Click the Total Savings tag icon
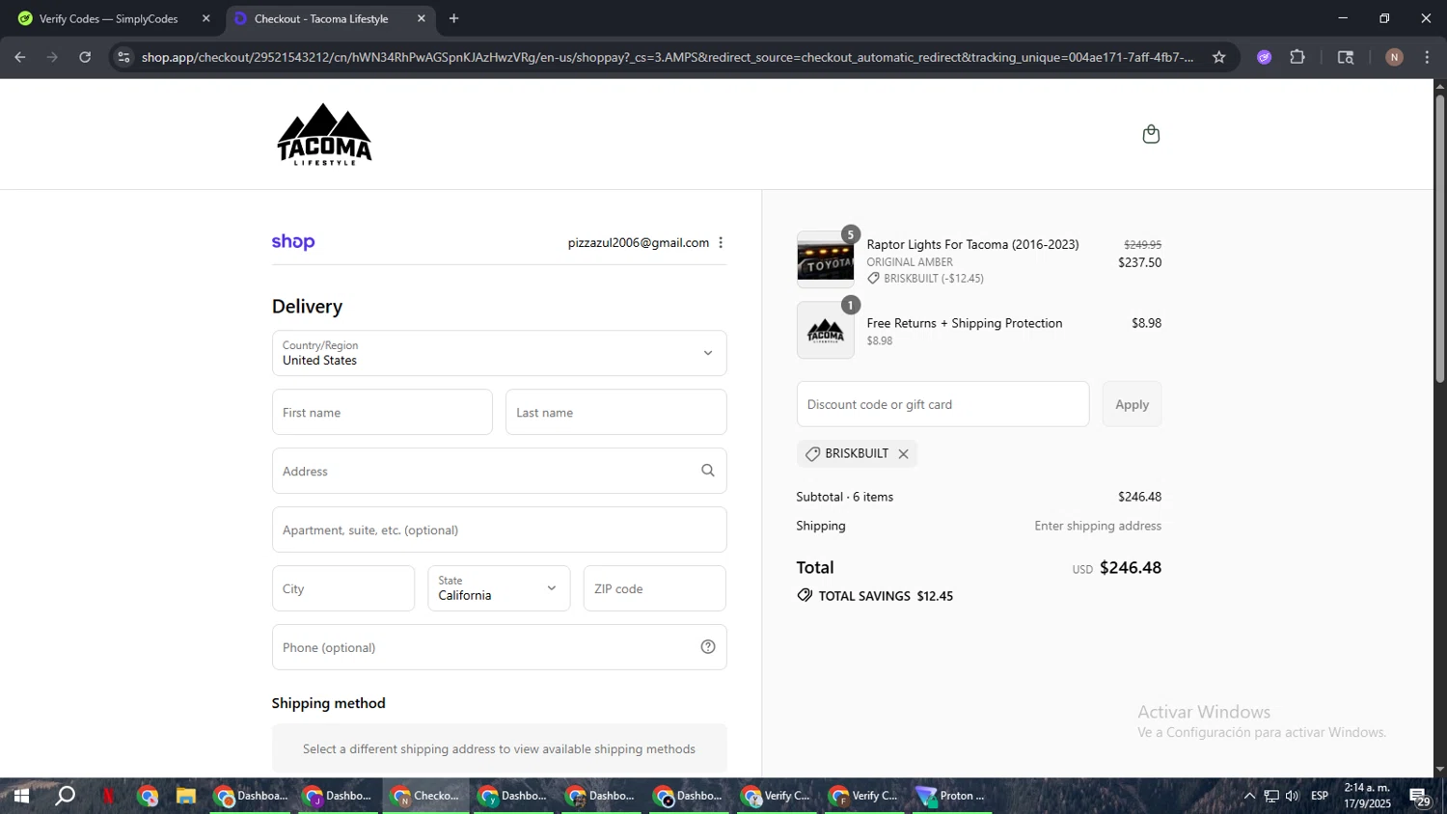Image resolution: width=1447 pixels, height=814 pixels. 805,596
